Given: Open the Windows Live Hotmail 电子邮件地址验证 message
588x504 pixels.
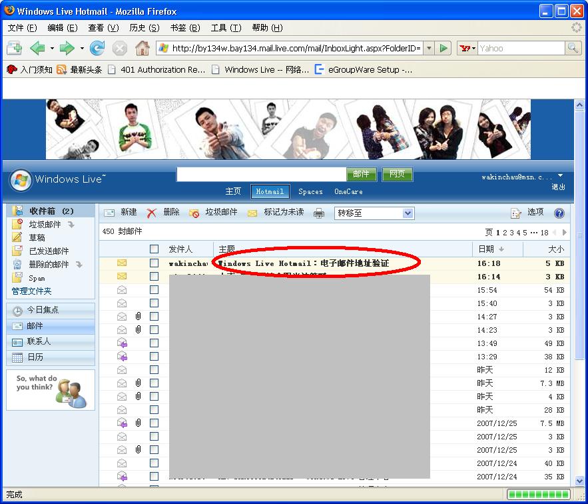Looking at the screenshot, I should coord(304,263).
